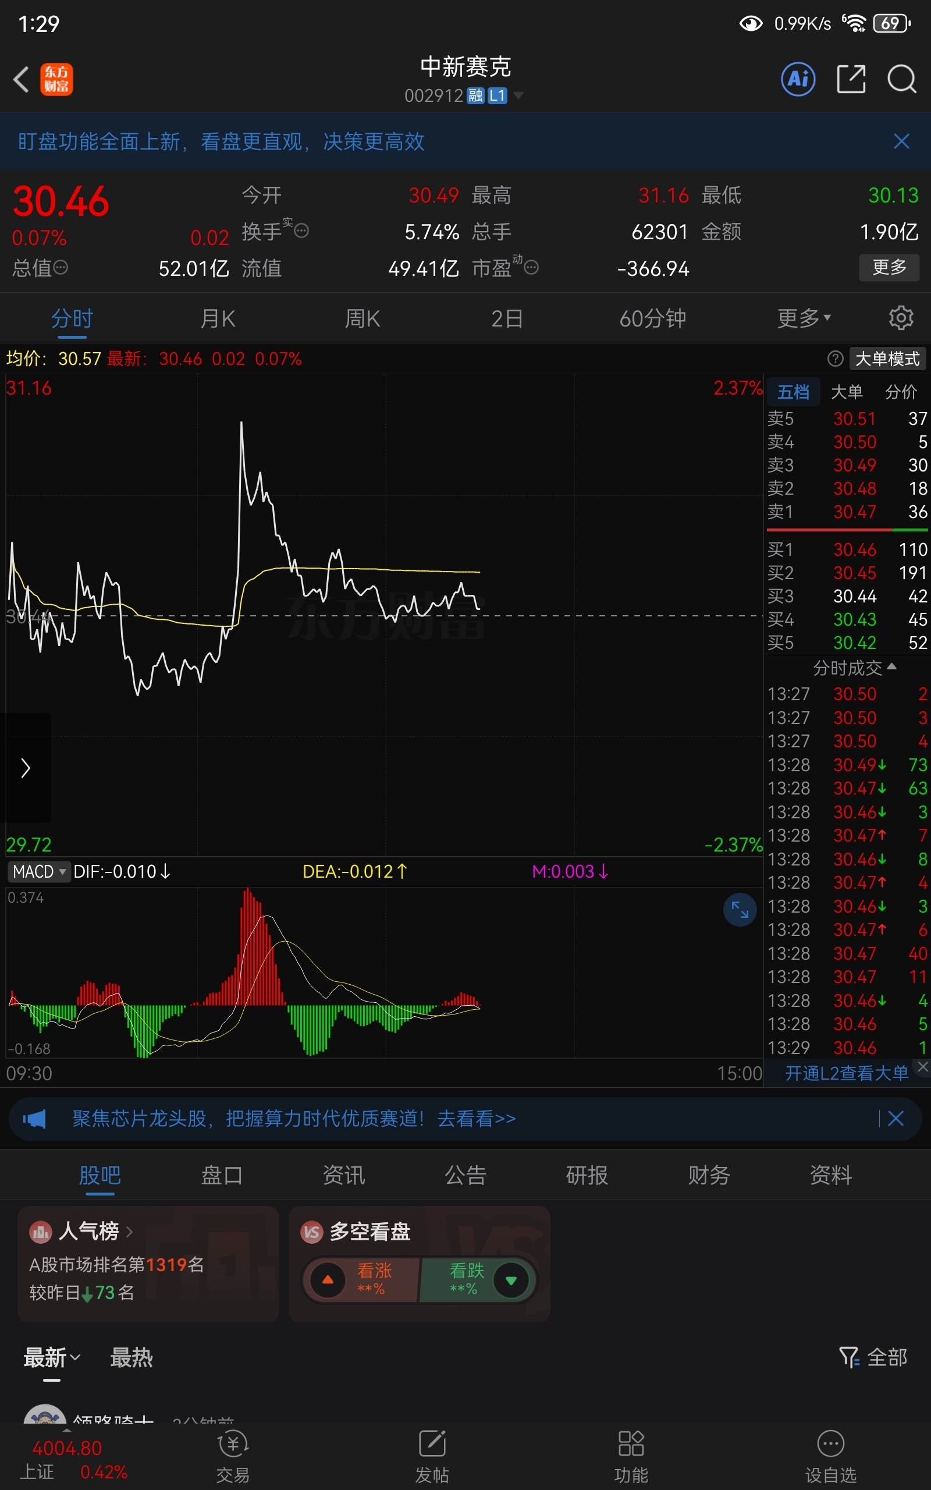Viewport: 931px width, 1490px height.
Task: Open the 更多 chart period dropdown
Action: point(804,318)
